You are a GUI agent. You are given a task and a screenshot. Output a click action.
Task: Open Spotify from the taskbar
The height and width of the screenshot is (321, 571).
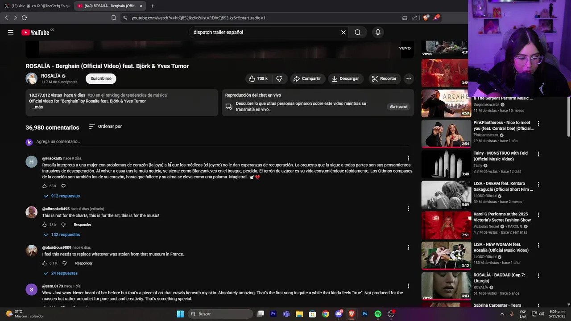378,314
